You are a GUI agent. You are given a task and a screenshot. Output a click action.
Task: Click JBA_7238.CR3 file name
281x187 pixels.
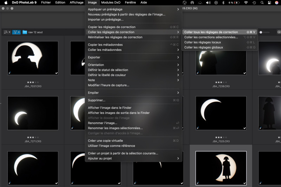click(221, 86)
